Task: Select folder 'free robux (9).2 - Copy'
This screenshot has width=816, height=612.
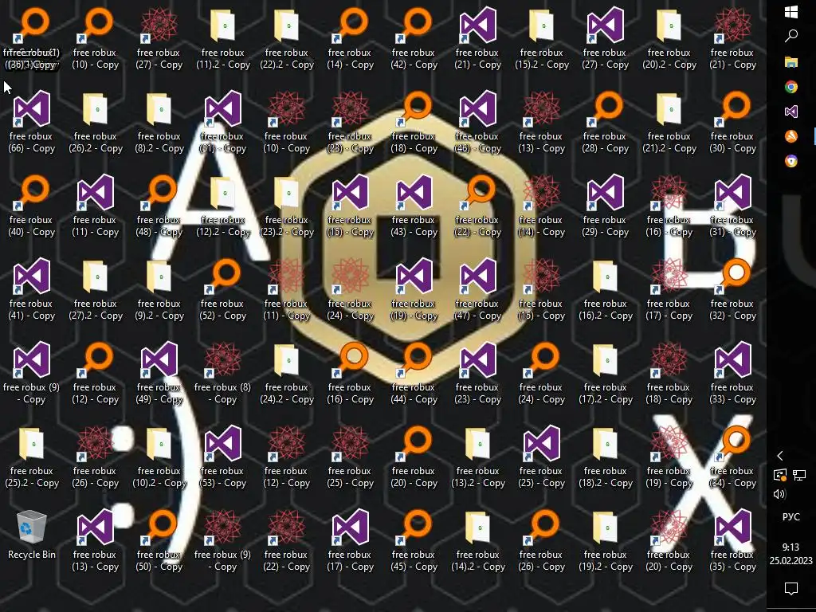Action: tap(159, 290)
